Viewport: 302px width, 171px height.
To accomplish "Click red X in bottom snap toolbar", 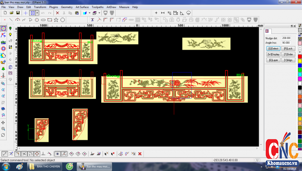I will click(x=140, y=154).
